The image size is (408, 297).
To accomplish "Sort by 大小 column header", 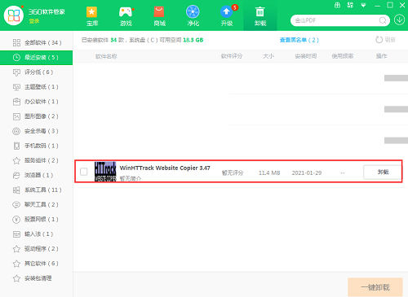I will (x=268, y=56).
